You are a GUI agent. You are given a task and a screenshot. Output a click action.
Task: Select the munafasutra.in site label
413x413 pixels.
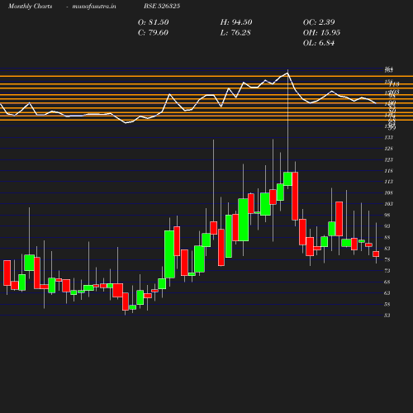[x=94, y=7]
